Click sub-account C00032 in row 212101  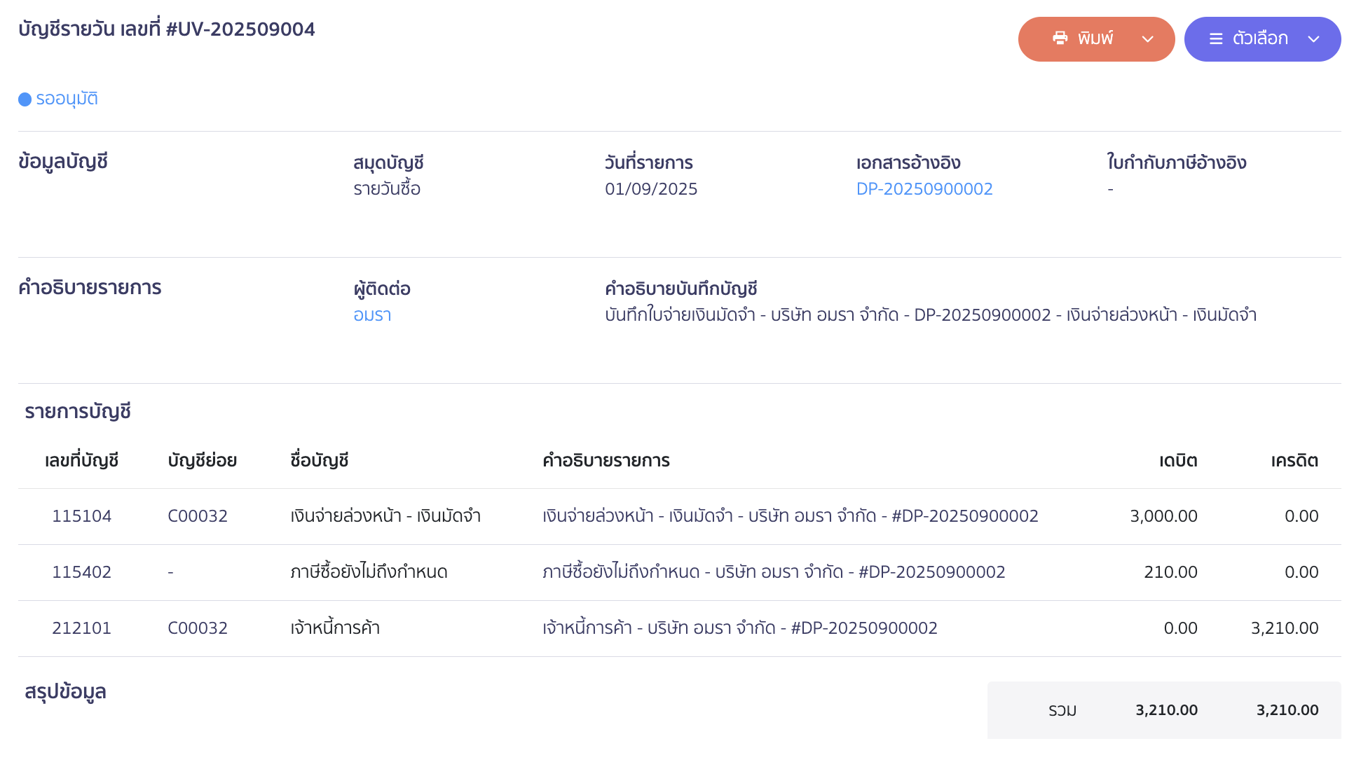tap(198, 628)
